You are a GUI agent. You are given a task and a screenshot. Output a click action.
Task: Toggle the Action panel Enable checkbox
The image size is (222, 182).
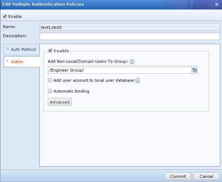point(50,50)
